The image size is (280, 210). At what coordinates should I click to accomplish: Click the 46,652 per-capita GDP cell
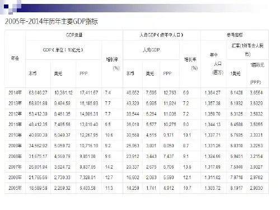pos(133,93)
